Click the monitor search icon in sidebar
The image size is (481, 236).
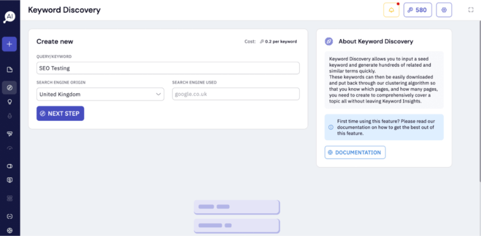pyautogui.click(x=9, y=180)
